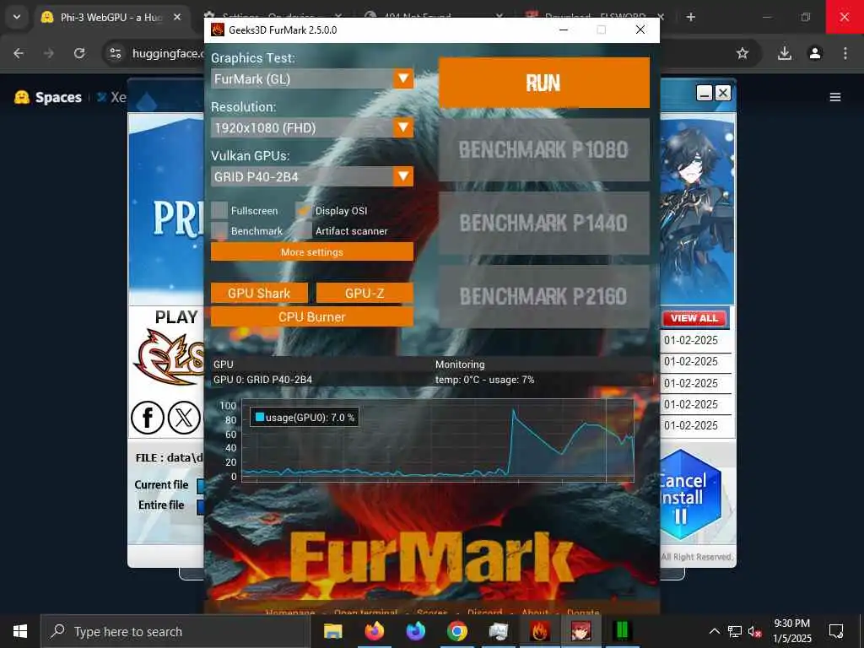This screenshot has height=648, width=864.
Task: Toggle the Display OSI checkbox
Action: click(x=304, y=210)
